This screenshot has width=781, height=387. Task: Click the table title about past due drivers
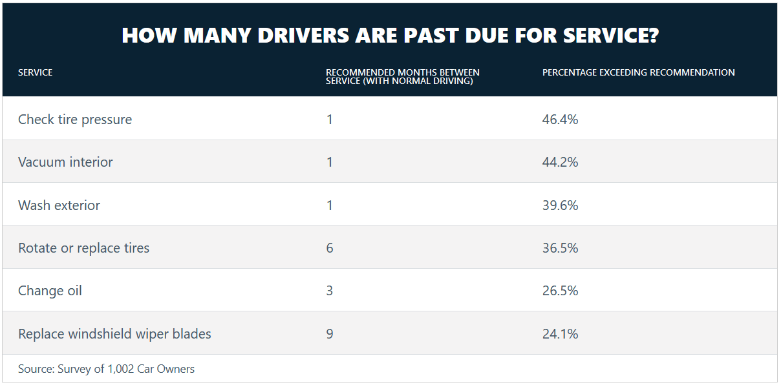[390, 36]
